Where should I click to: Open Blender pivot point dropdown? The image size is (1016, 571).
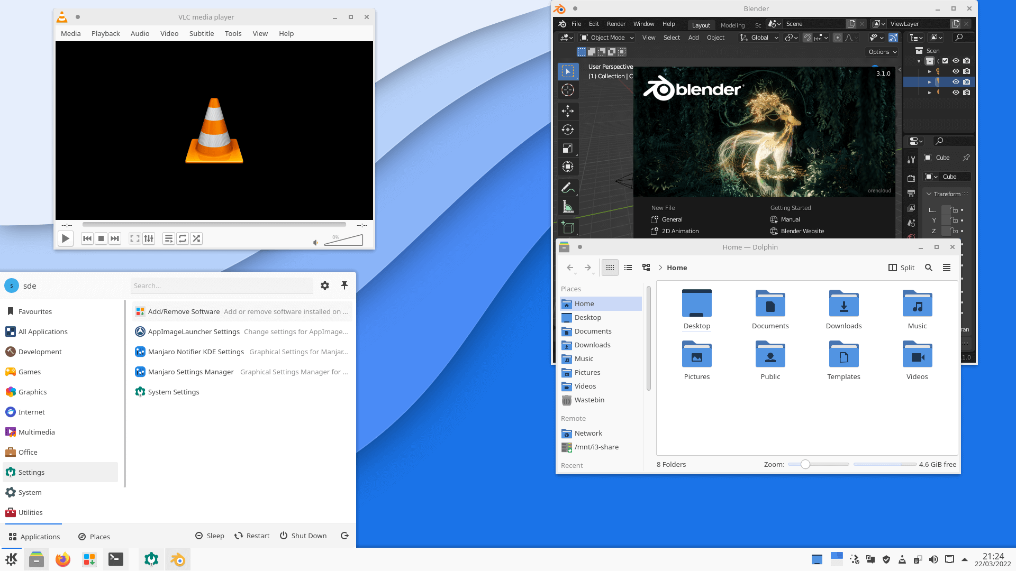[x=792, y=38]
